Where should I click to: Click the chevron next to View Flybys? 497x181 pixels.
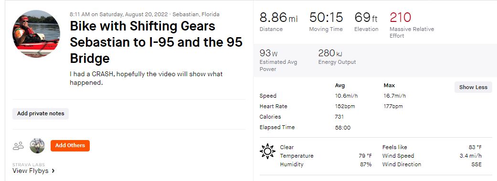53,171
